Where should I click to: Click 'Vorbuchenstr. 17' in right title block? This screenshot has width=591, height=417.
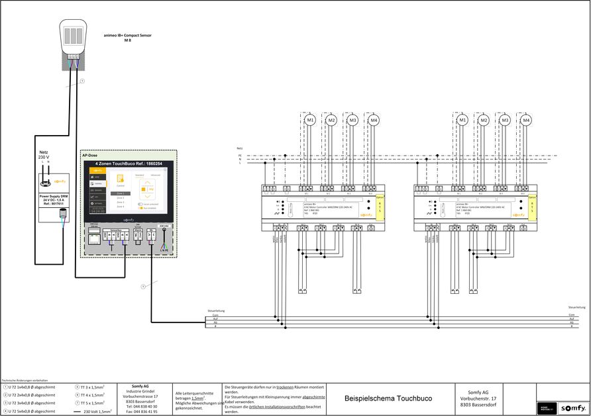pyautogui.click(x=478, y=398)
